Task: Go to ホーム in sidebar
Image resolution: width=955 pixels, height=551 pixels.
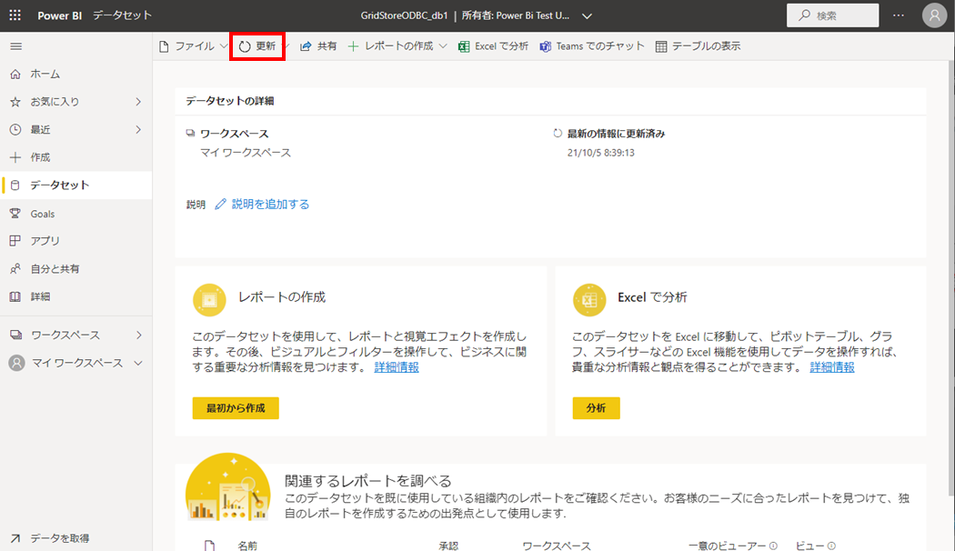Action: pyautogui.click(x=45, y=74)
